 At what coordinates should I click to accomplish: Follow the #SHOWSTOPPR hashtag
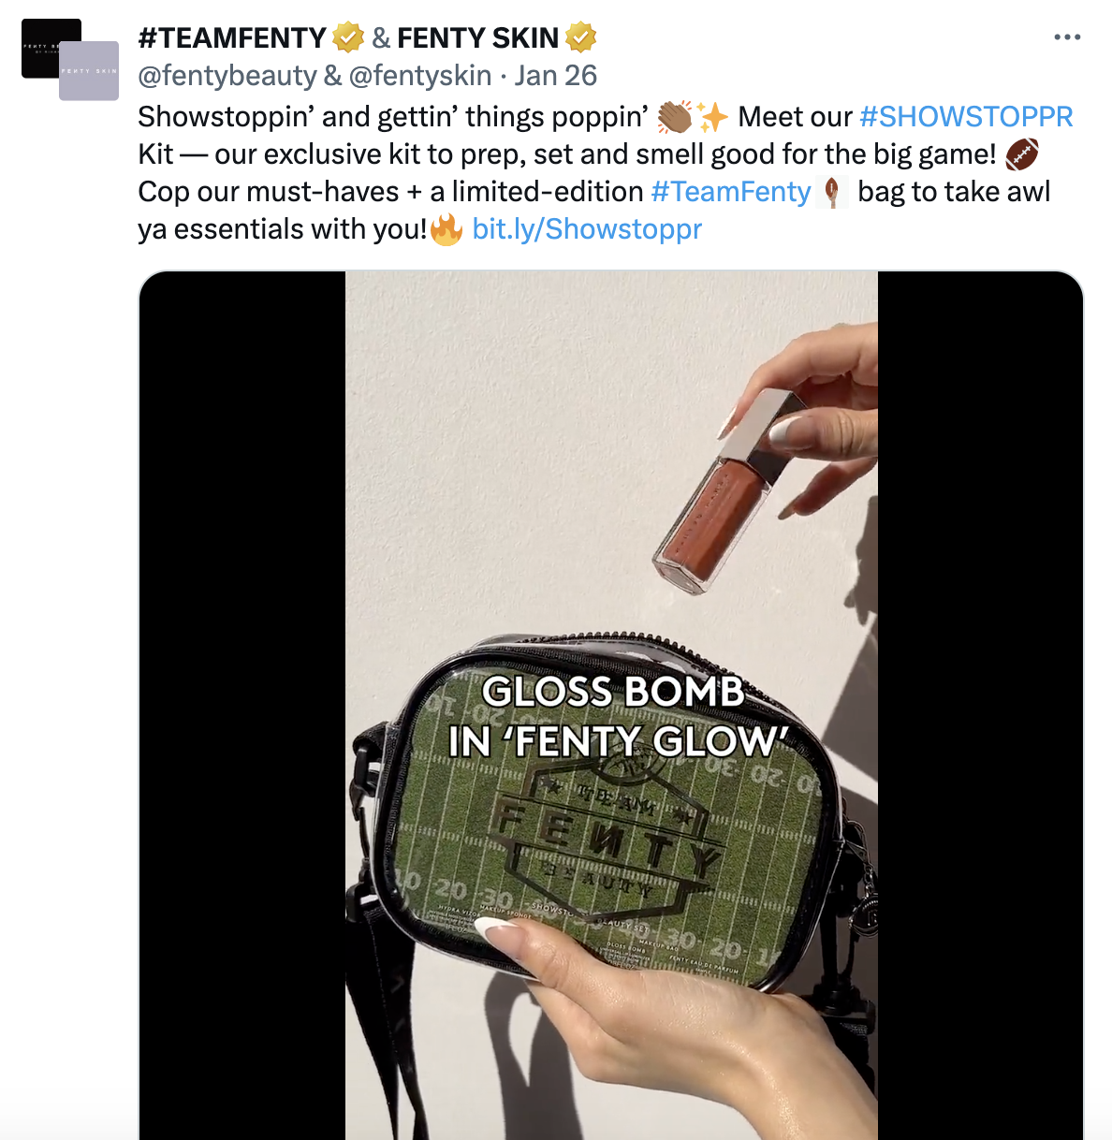pos(966,117)
